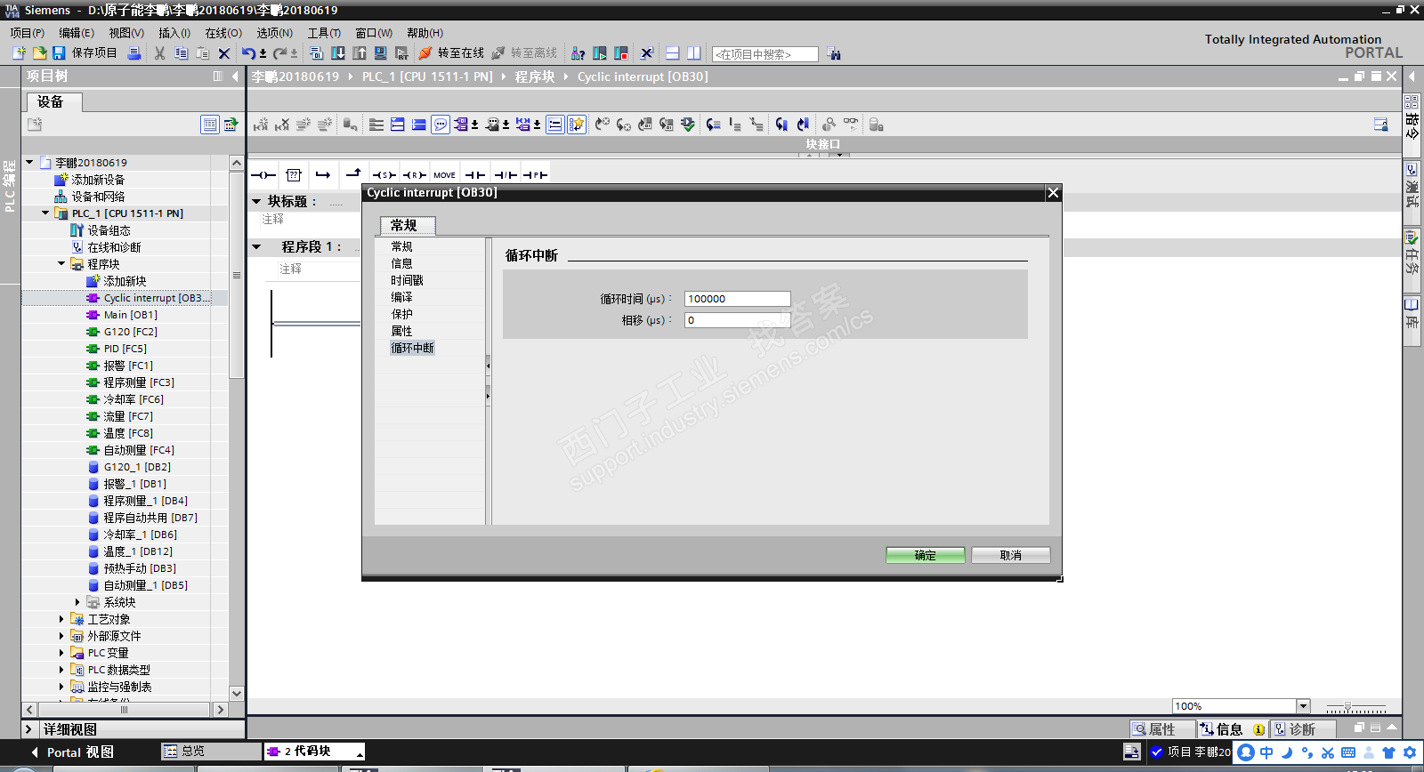Open the 总览 taskbar button
Screen dimensions: 1424x772
point(211,752)
